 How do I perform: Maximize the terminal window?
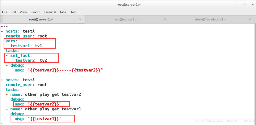pyautogui.click(x=244, y=5)
